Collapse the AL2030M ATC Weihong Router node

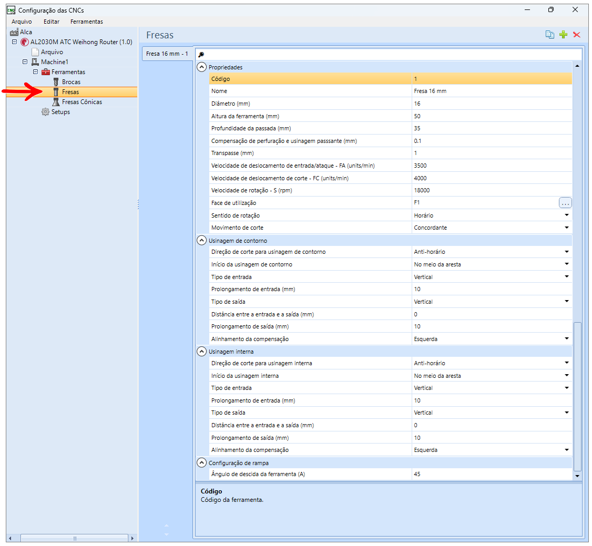coord(14,42)
